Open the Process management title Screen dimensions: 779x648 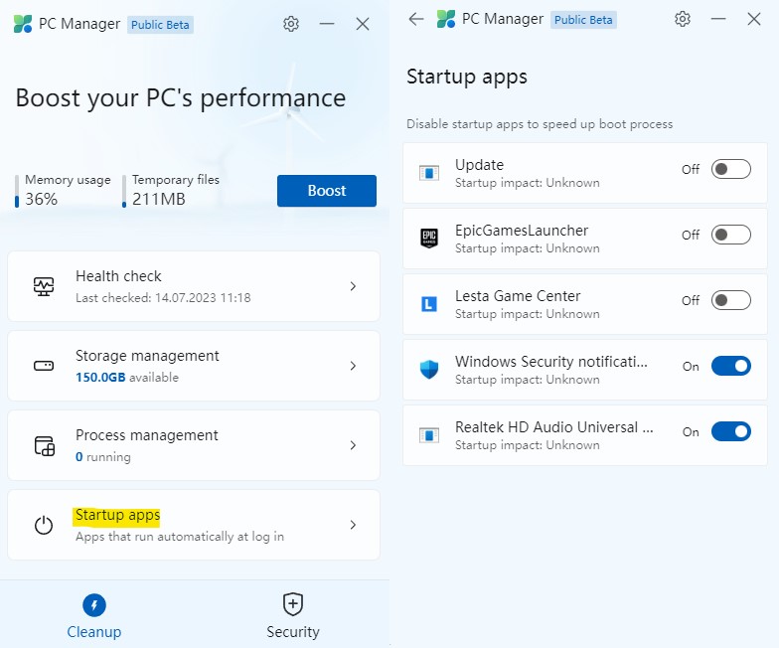[x=147, y=435]
